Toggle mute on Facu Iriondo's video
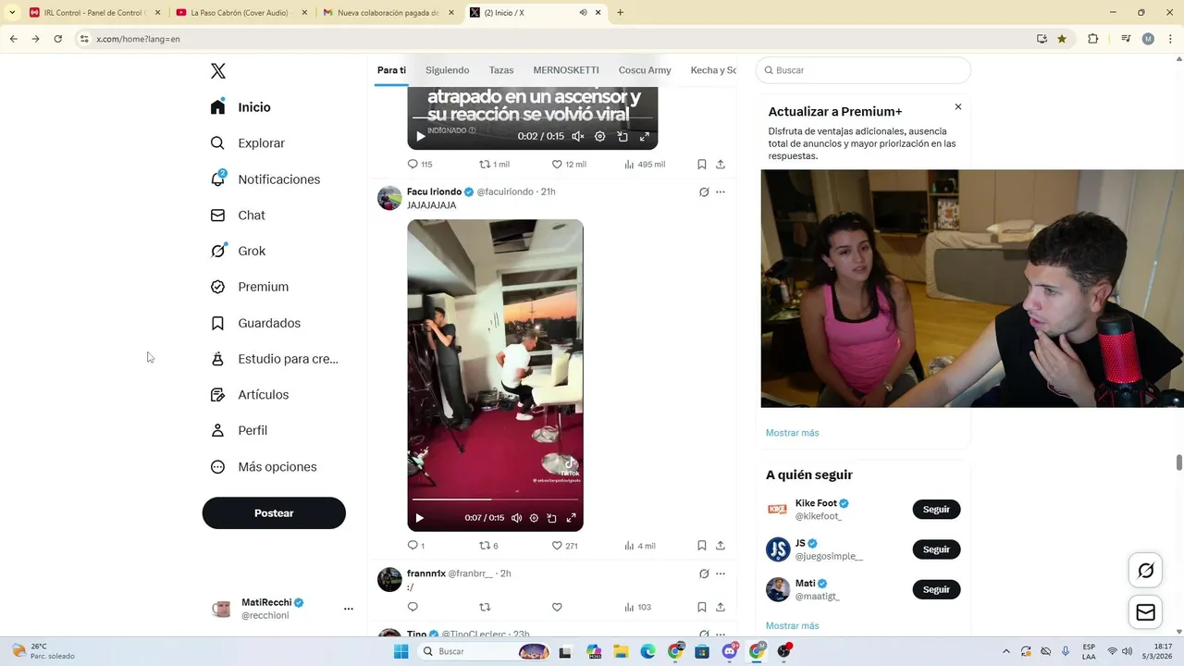 coord(516,518)
